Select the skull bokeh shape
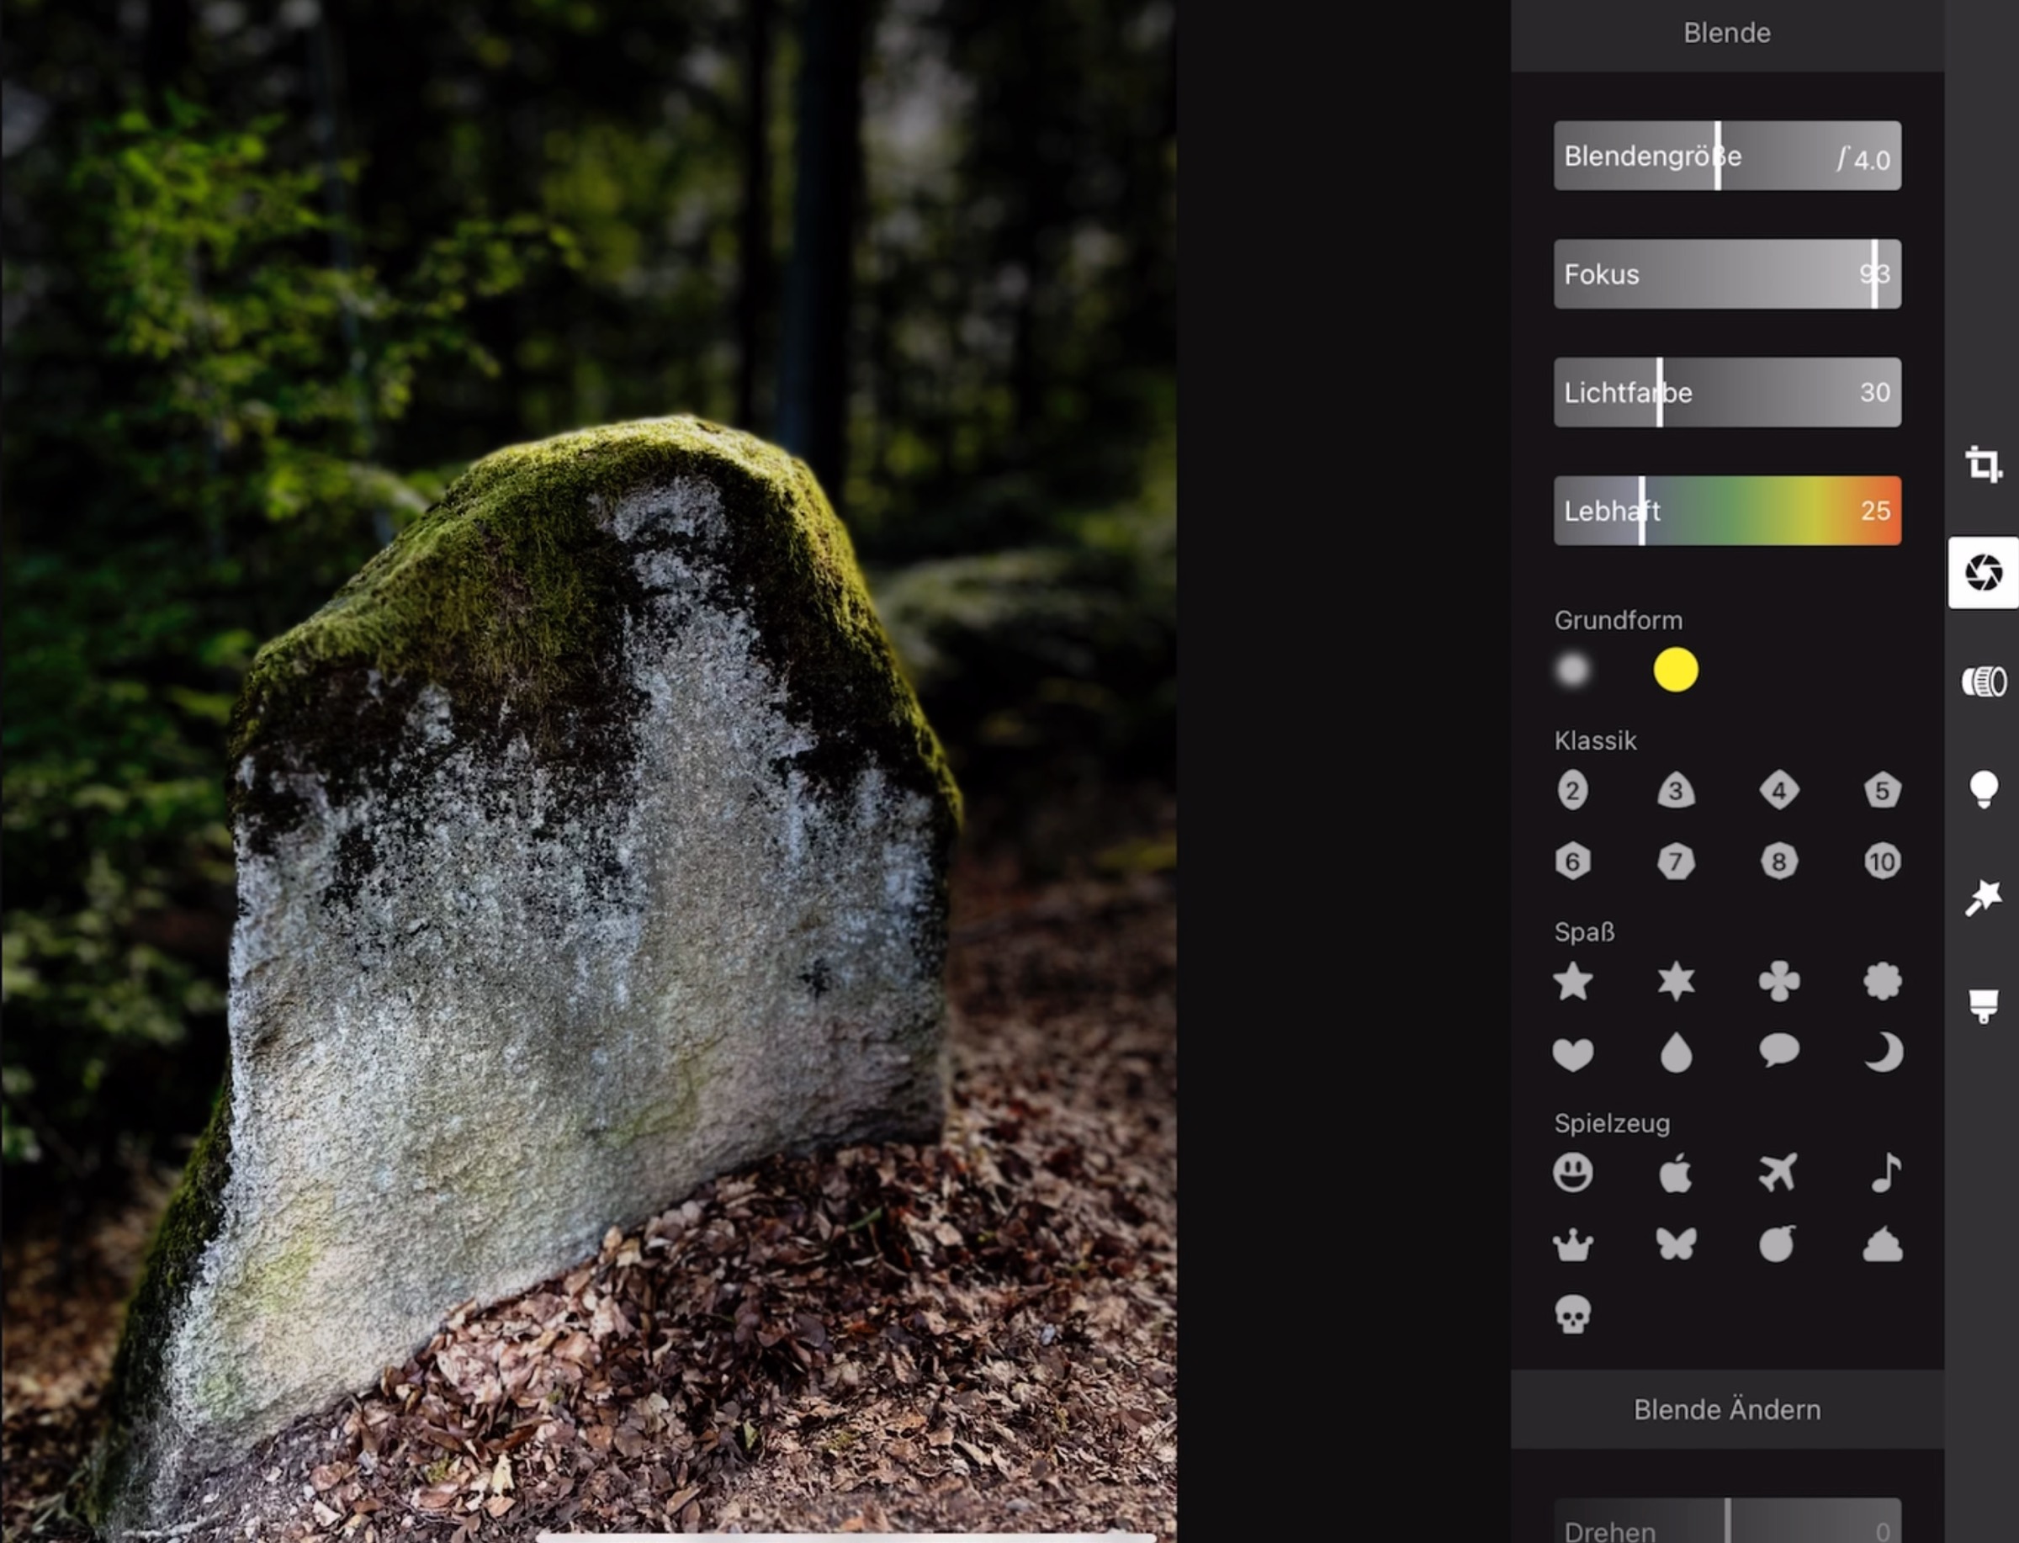The height and width of the screenshot is (1543, 2019). (x=1573, y=1314)
